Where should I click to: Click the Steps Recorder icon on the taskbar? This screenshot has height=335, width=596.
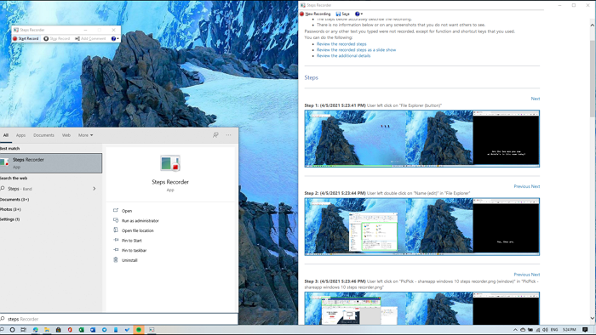[x=152, y=330]
